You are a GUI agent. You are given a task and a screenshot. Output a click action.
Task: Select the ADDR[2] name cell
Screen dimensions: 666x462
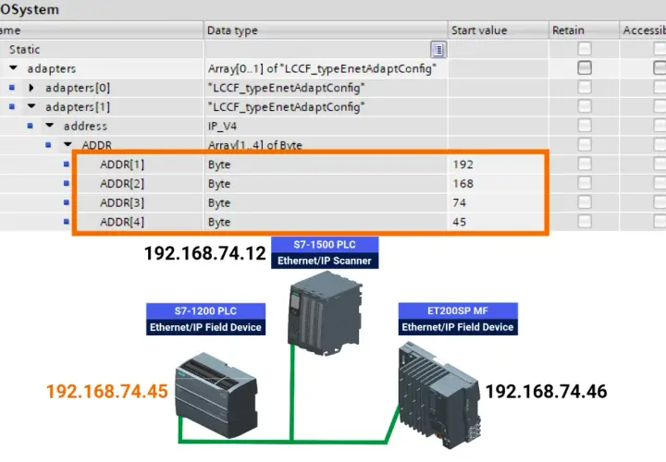[122, 184]
